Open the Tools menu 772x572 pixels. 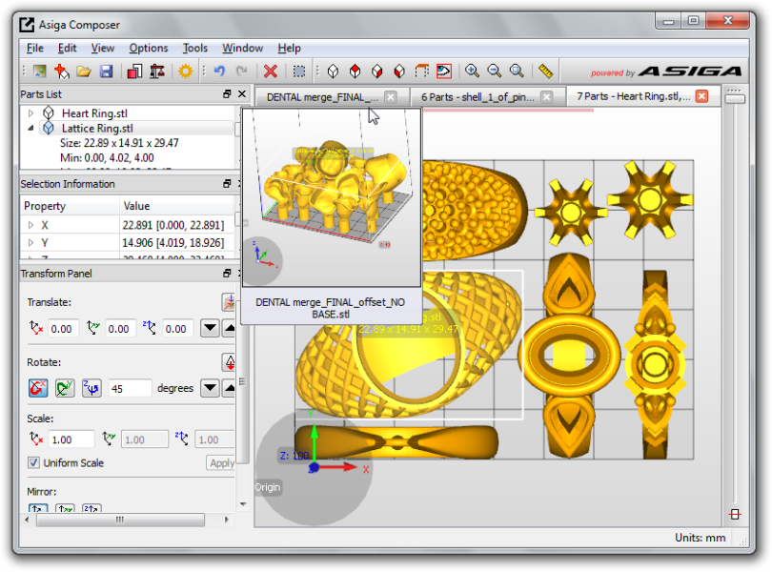[195, 48]
